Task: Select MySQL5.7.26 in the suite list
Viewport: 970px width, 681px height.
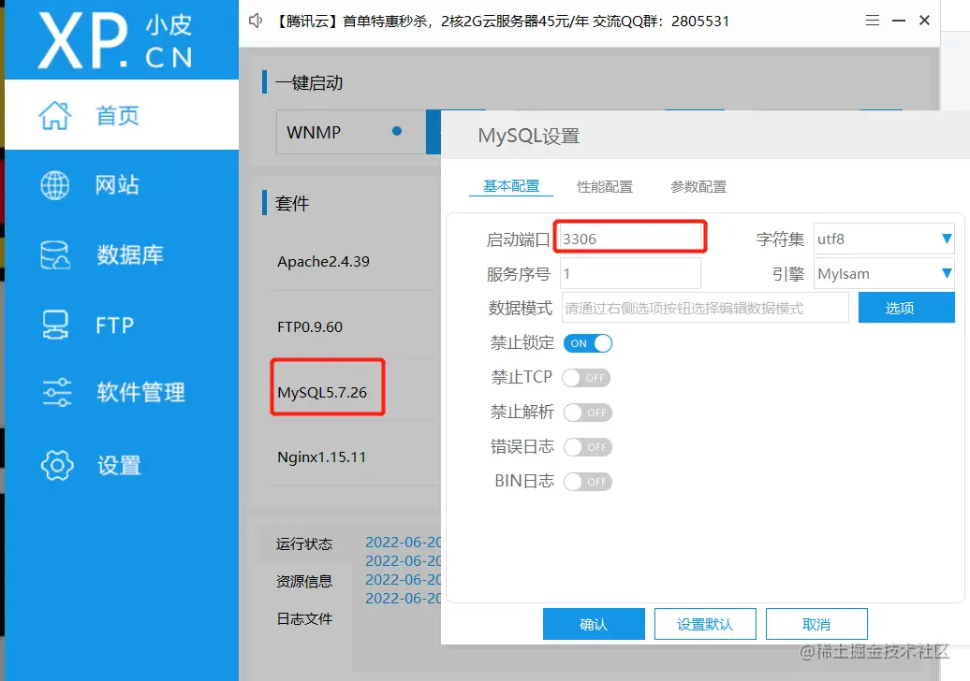Action: click(x=322, y=392)
